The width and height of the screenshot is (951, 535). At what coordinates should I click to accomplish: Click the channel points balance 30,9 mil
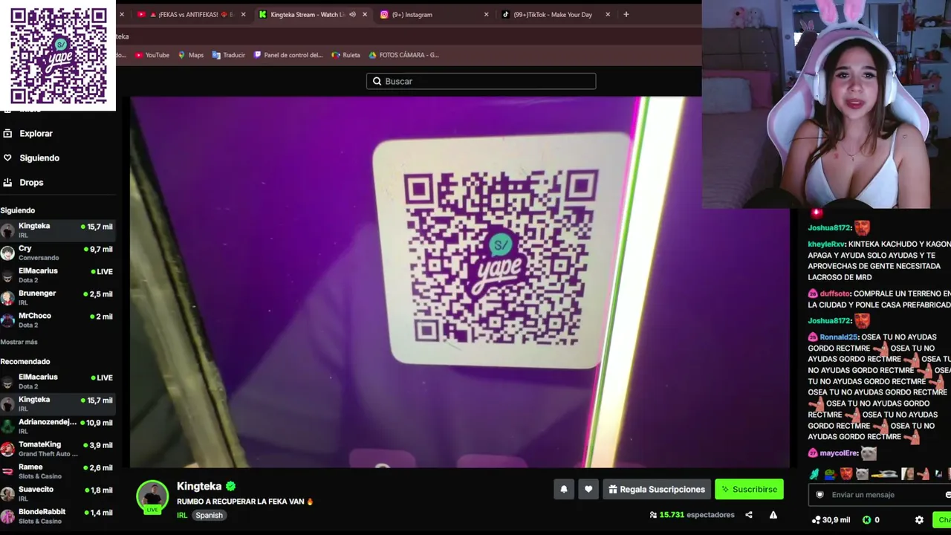(x=831, y=520)
